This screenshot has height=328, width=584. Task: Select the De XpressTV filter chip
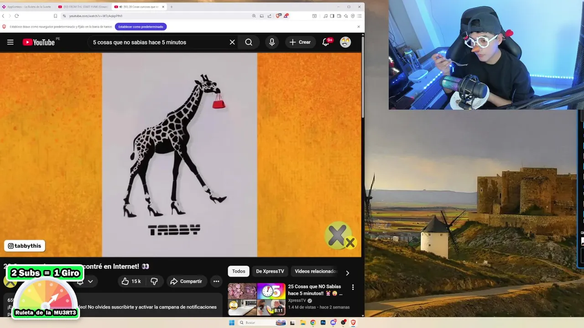pos(270,271)
